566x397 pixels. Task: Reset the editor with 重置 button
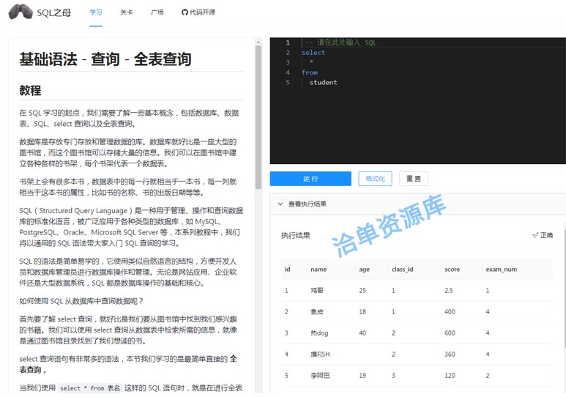(413, 179)
